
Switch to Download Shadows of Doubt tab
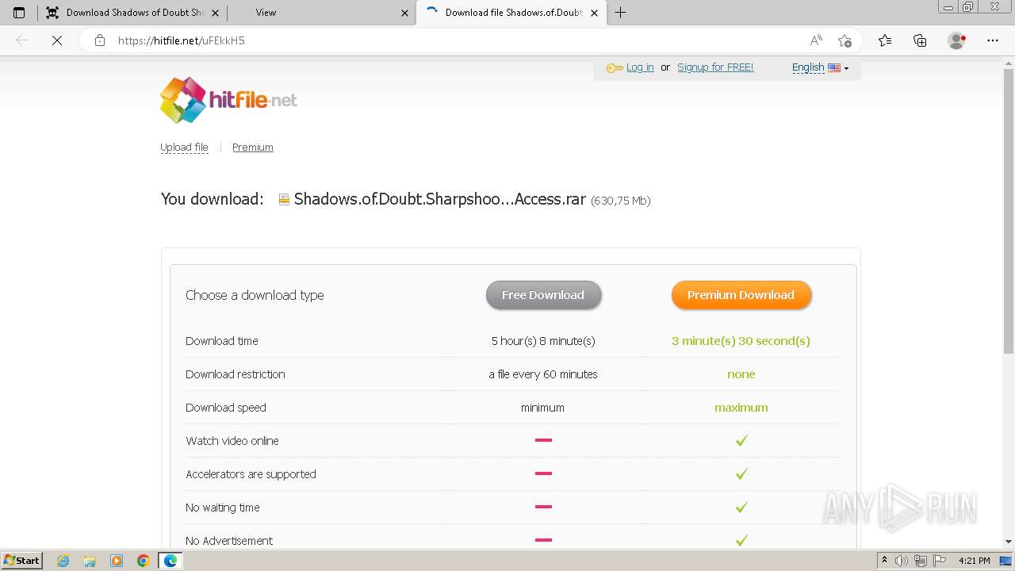point(132,13)
